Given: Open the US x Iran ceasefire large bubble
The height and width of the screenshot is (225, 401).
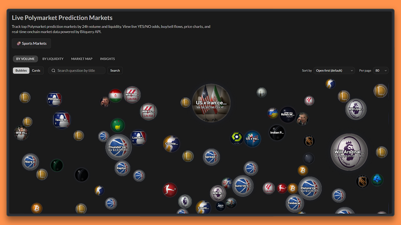Looking at the screenshot, I should point(211,103).
